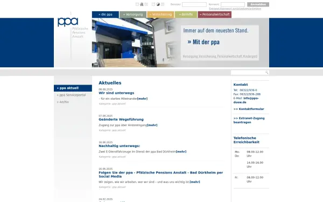
Task: Click the search text field
Action: pyautogui.click(x=248, y=72)
